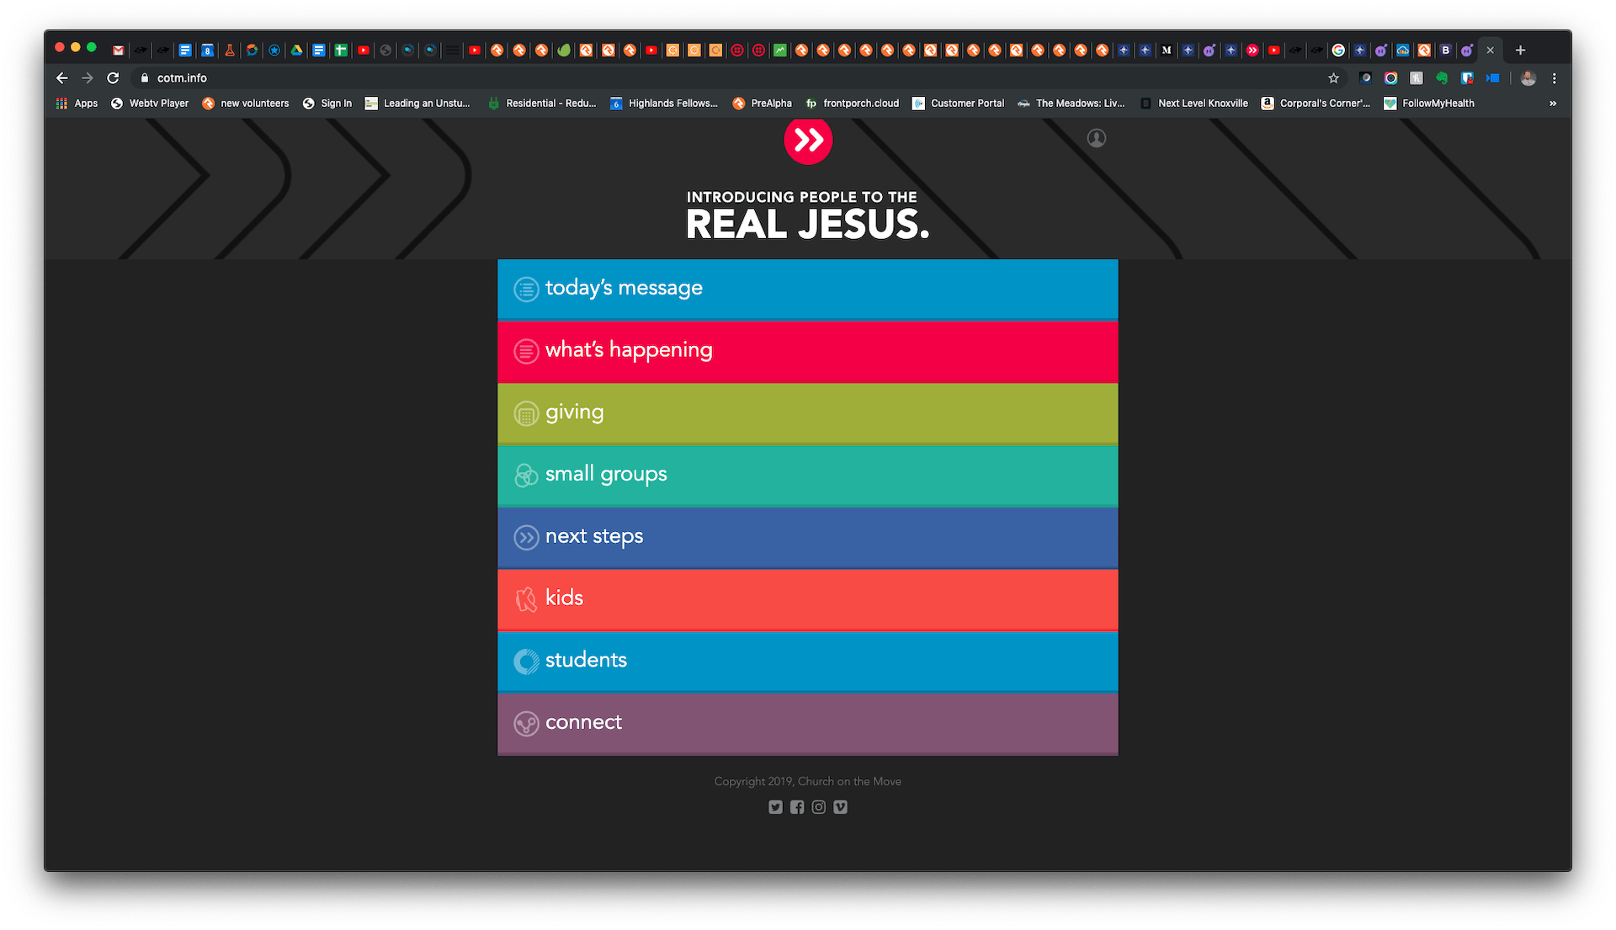Reload the page with refresh icon

pos(113,78)
